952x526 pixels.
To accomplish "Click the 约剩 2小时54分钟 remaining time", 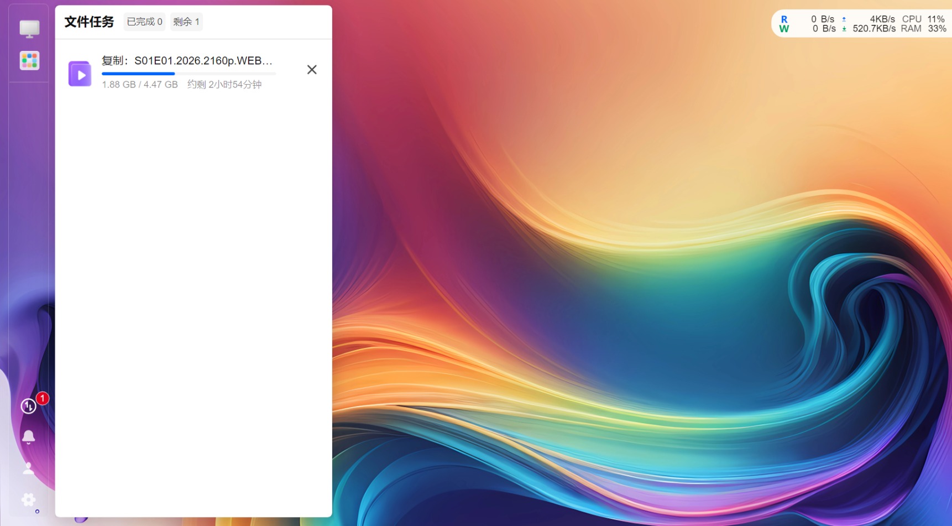I will pyautogui.click(x=224, y=85).
